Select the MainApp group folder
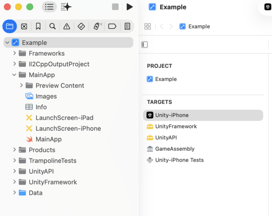 pos(68,75)
